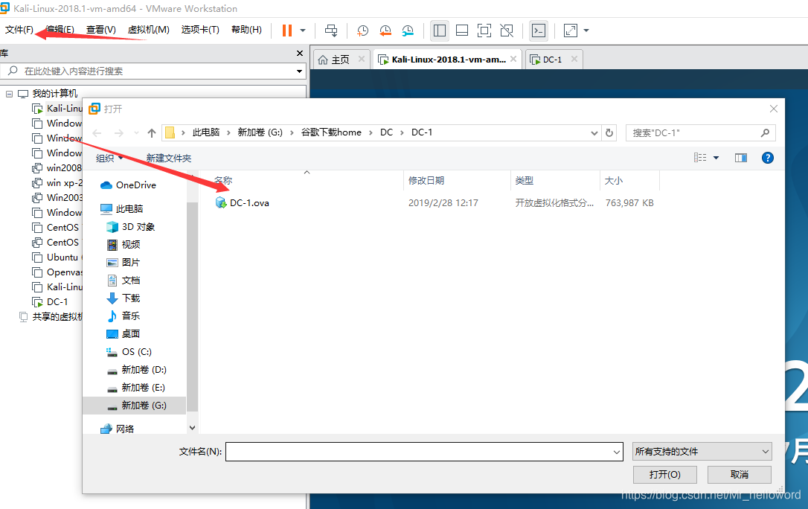Click the Unity mode toolbar icon

(507, 31)
